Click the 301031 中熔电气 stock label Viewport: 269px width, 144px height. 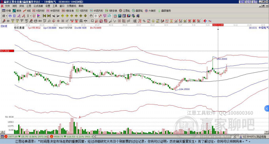click(259, 28)
